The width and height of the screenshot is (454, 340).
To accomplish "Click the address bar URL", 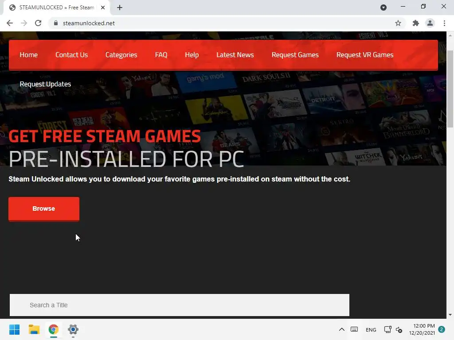I will tap(89, 23).
